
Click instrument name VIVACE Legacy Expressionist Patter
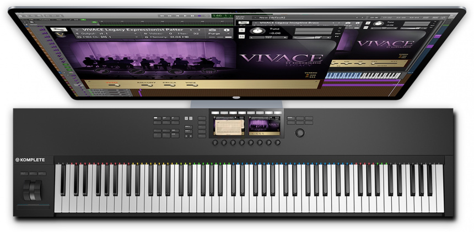pyautogui.click(x=133, y=30)
